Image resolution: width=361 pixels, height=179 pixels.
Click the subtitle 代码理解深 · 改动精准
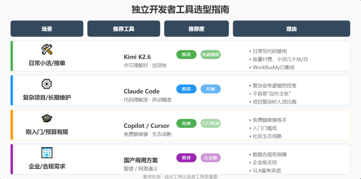[x=148, y=100]
